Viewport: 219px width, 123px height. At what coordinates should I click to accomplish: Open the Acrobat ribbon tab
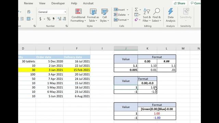coord(88,3)
